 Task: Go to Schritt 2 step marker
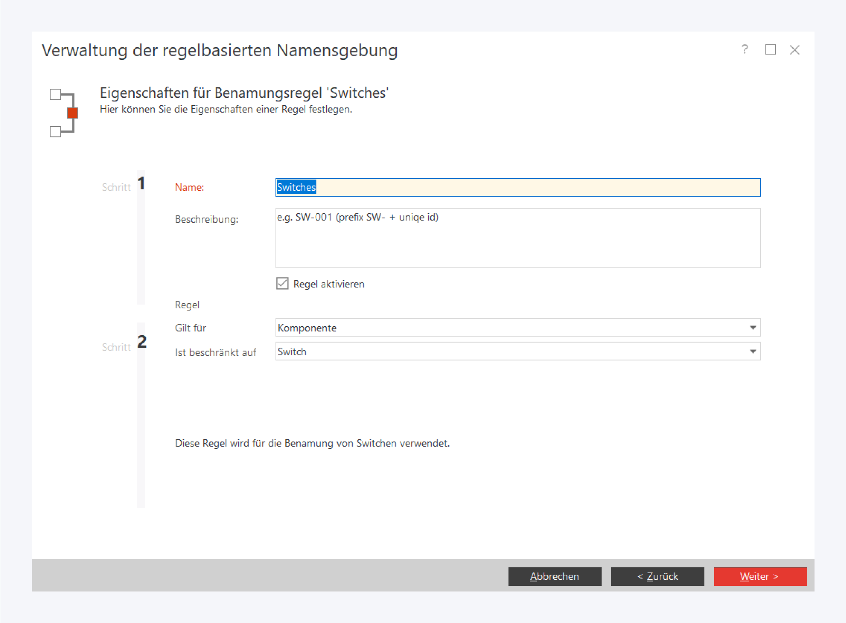point(142,342)
